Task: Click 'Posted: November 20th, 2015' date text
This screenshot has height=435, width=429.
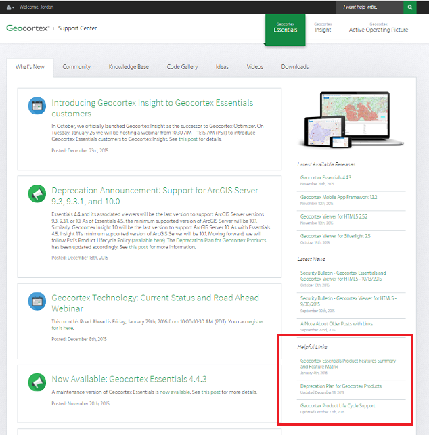Action: pos(81,403)
